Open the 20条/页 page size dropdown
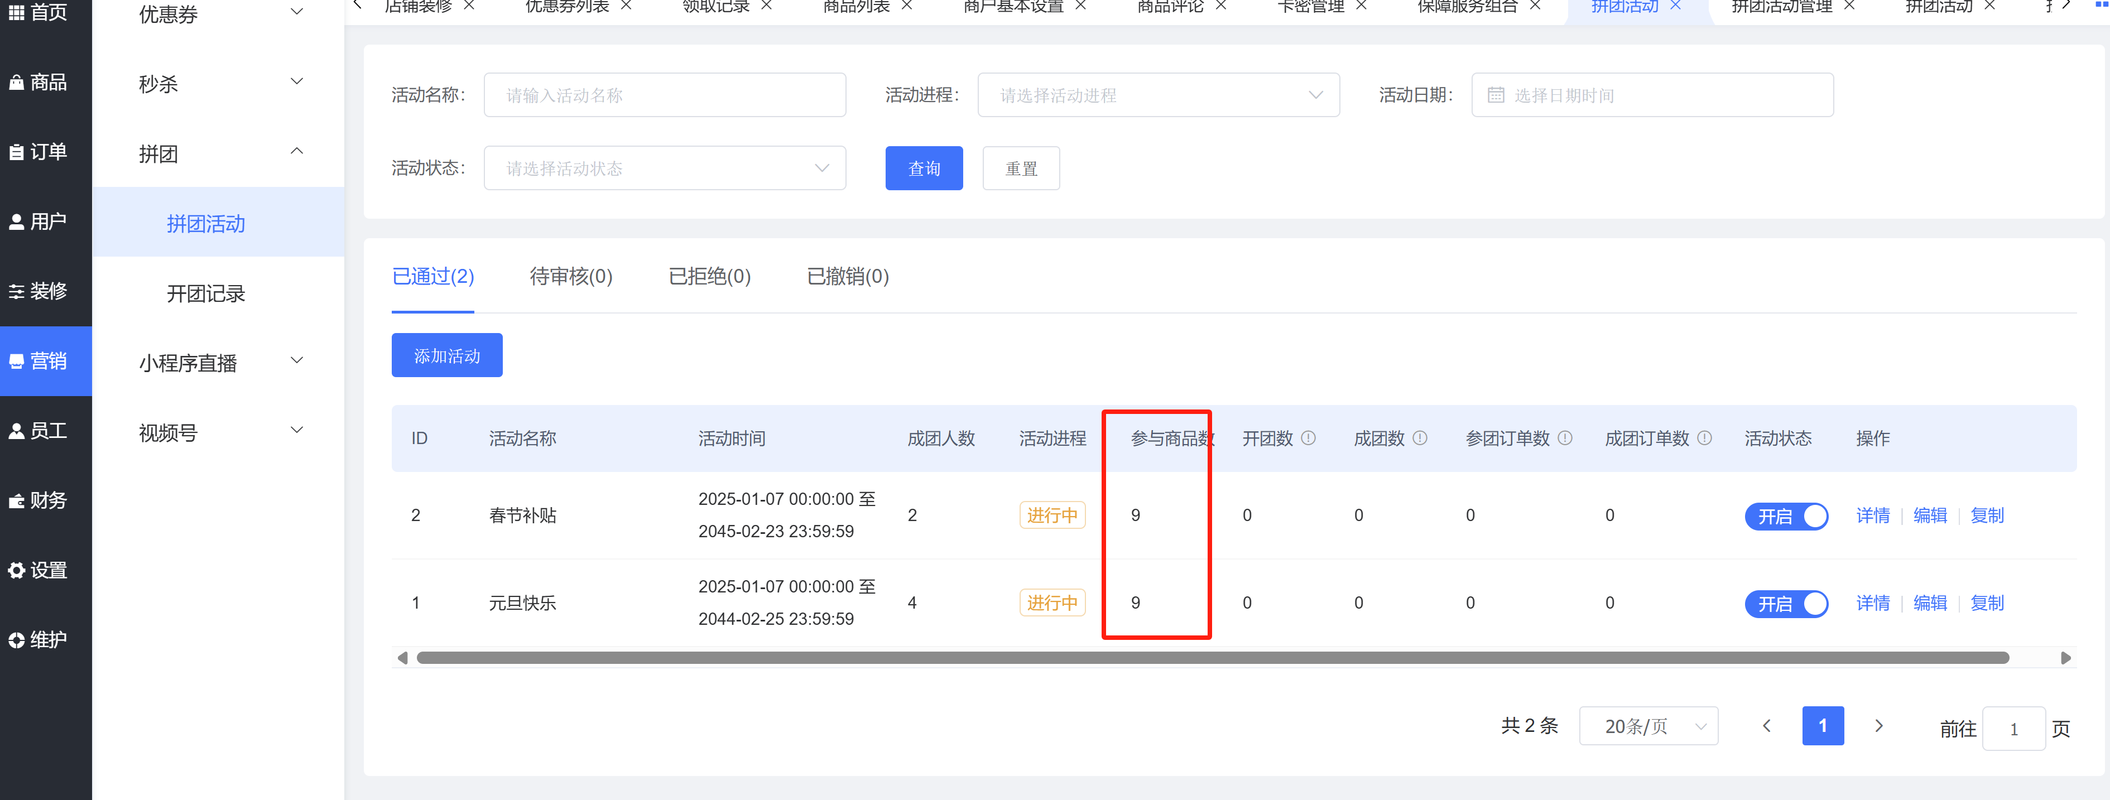 tap(1648, 725)
